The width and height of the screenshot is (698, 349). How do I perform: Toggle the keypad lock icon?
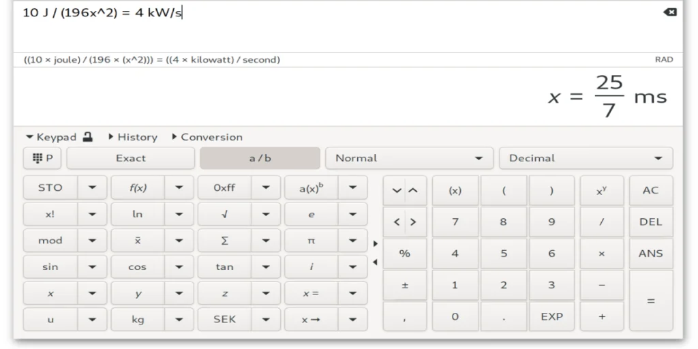tap(88, 136)
